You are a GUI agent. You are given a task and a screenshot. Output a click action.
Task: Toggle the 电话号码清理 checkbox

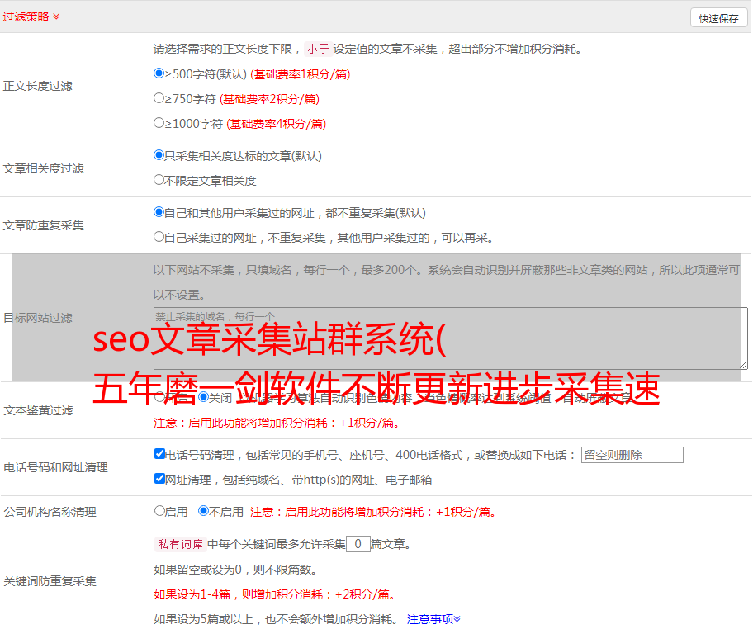[159, 454]
